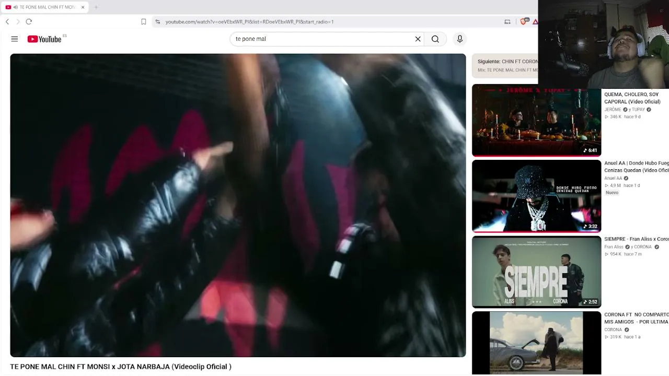Visit the Fran Aliss channel link
Image resolution: width=669 pixels, height=376 pixels.
pyautogui.click(x=614, y=247)
